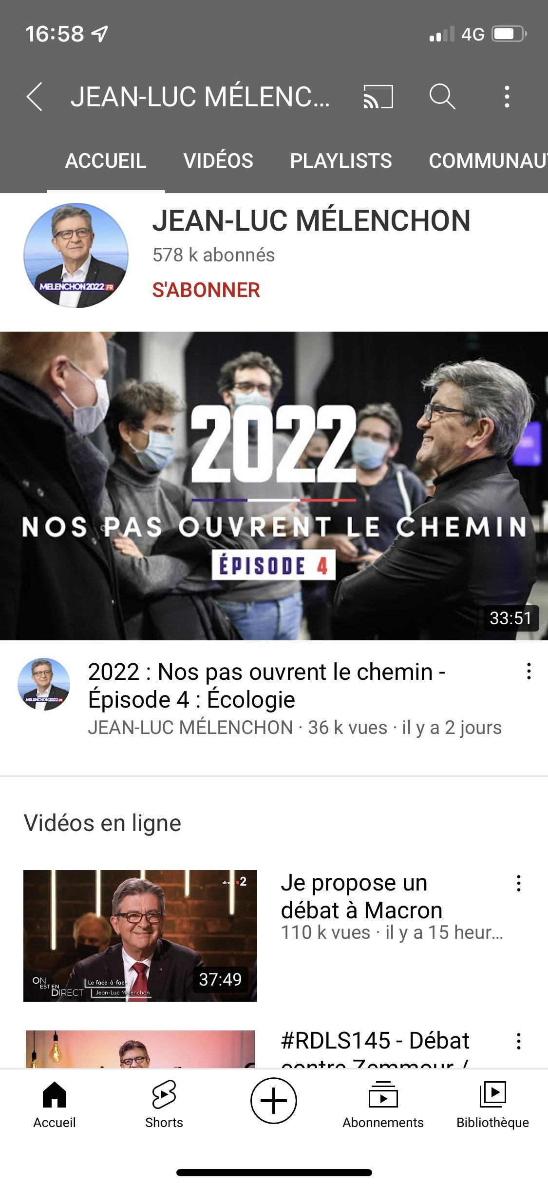Subscribe with the S'ABONNER button
This screenshot has width=548, height=1188.
point(206,290)
